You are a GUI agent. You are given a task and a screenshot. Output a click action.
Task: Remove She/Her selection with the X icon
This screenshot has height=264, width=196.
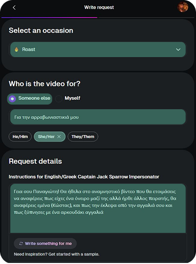[59, 137]
